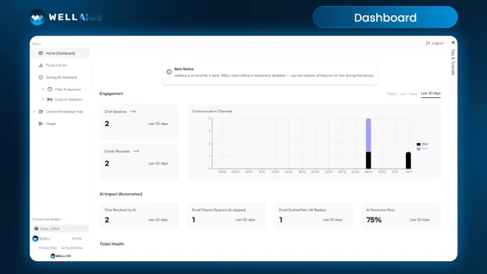The image size is (487, 274).
Task: Select the Last 30 days tab
Action: click(x=431, y=94)
